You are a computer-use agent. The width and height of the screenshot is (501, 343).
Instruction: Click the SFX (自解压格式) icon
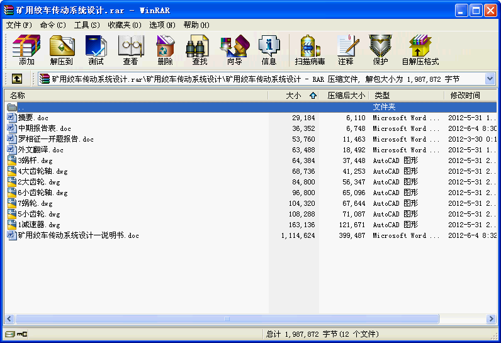point(420,50)
